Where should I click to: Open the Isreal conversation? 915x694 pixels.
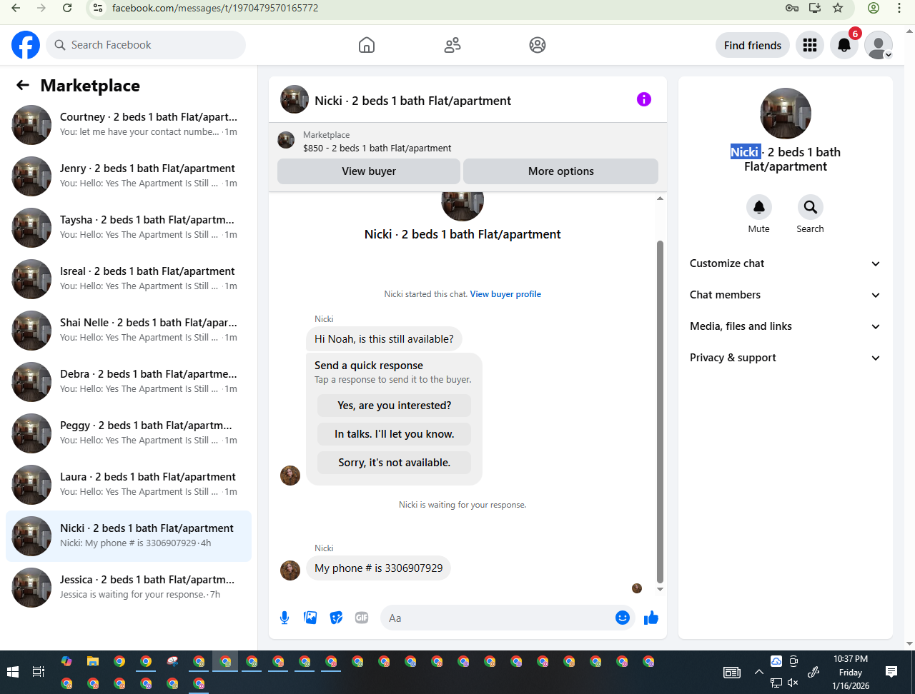(x=129, y=279)
